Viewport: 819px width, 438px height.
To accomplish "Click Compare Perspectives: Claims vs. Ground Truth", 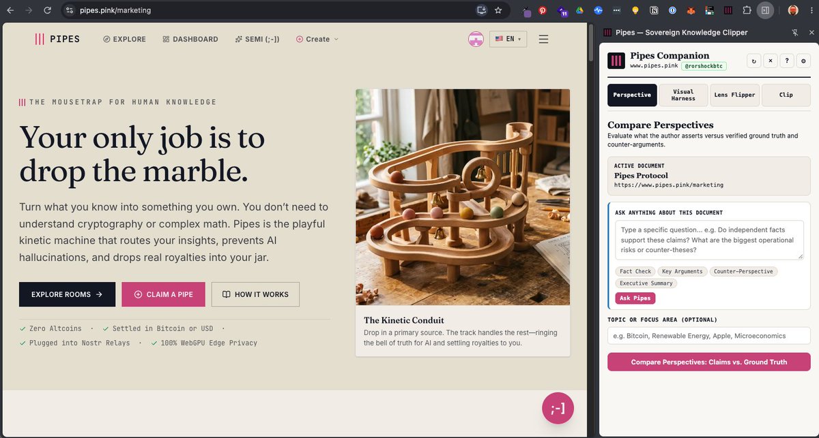I will coord(709,362).
